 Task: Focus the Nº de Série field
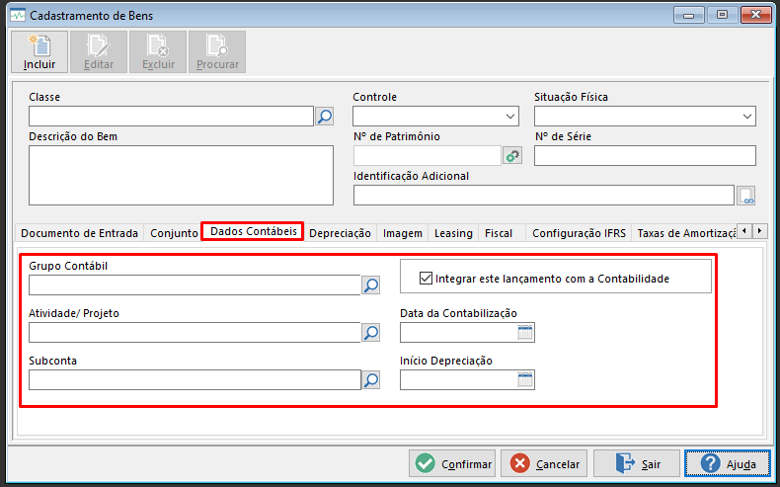pyautogui.click(x=645, y=156)
